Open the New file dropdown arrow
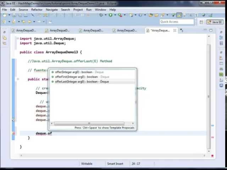The width and height of the screenshot is (227, 170). tap(9, 15)
